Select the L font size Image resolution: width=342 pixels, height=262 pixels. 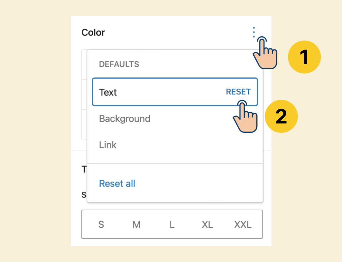click(x=172, y=224)
